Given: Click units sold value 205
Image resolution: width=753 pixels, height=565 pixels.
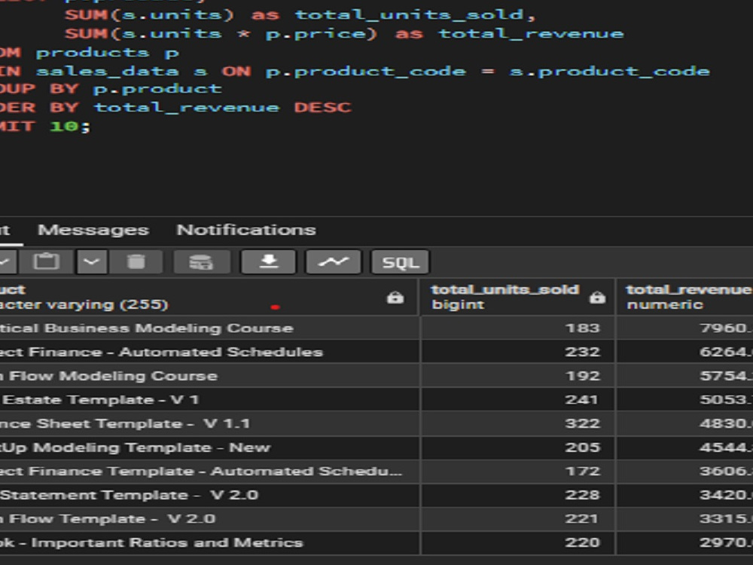Looking at the screenshot, I should click(x=518, y=447).
